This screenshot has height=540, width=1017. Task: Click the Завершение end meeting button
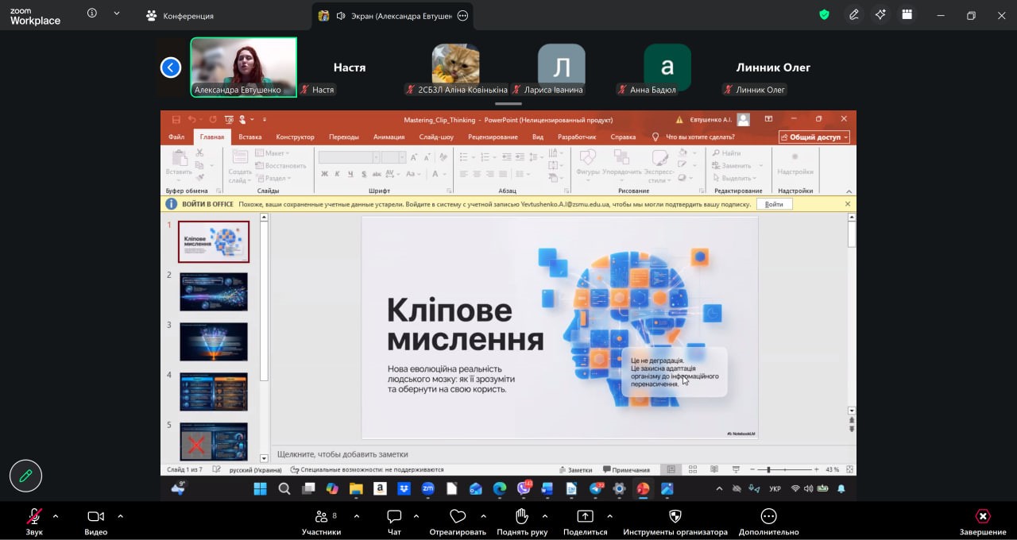point(983,517)
